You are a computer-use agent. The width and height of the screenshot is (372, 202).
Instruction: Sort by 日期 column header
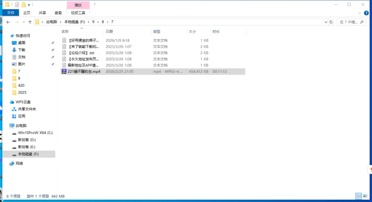(x=127, y=32)
